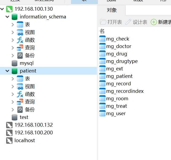Select the mg_patient table in list

[x=119, y=76]
